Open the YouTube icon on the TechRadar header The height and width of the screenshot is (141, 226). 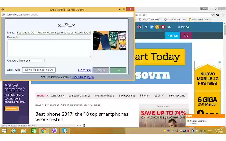pyautogui.click(x=163, y=27)
